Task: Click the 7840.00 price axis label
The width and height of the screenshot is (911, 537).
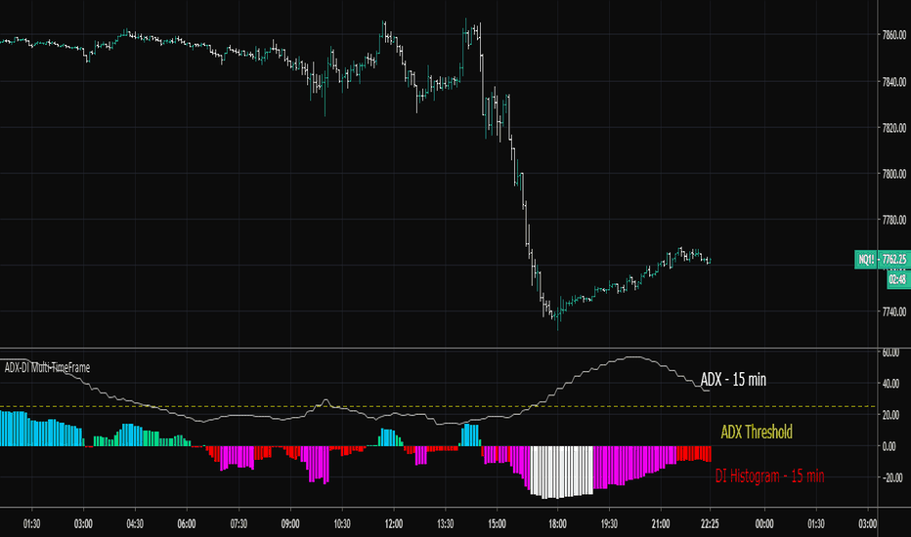Action: click(x=894, y=82)
